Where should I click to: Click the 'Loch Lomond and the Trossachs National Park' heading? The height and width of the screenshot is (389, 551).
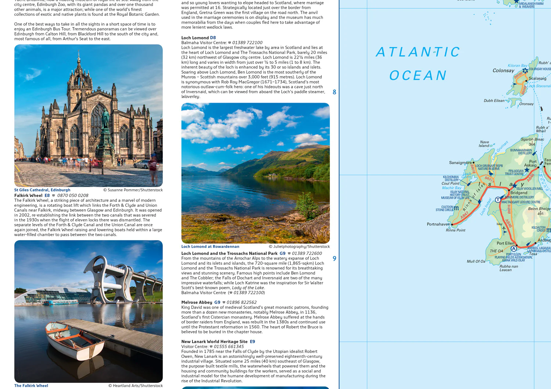point(230,253)
